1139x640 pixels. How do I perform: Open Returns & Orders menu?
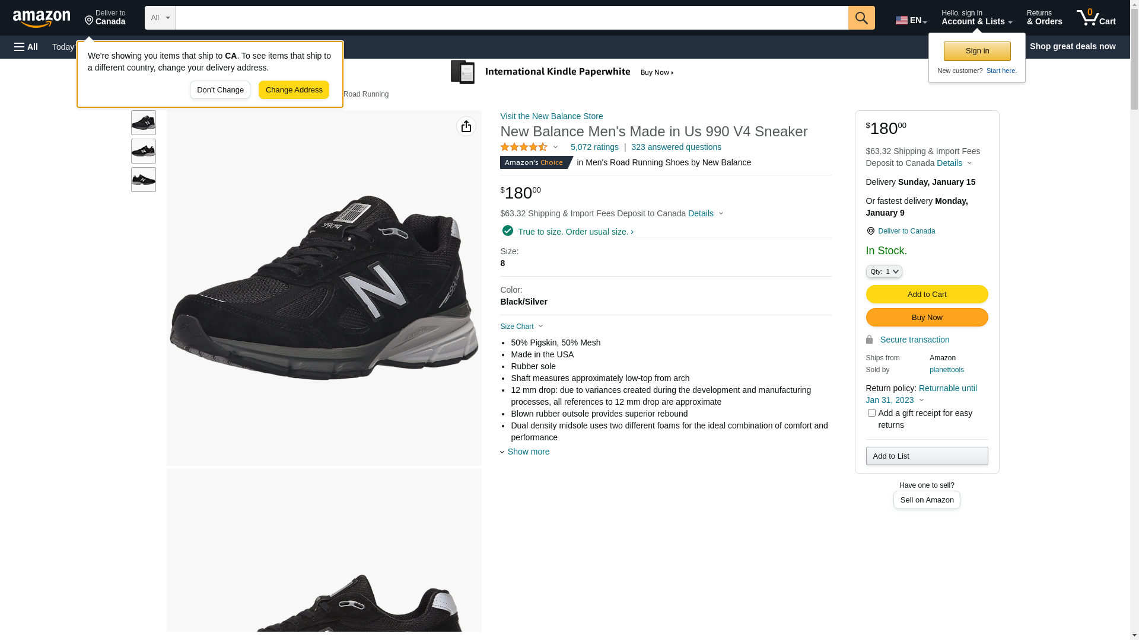click(x=1044, y=18)
